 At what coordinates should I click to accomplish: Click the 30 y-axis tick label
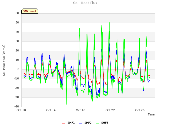[x=17, y=41]
